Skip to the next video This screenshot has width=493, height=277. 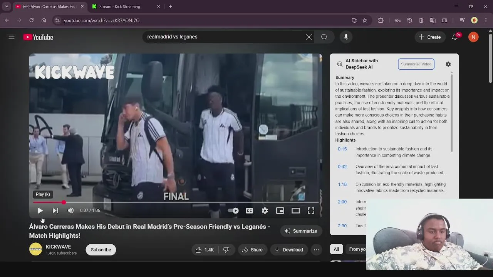55,210
